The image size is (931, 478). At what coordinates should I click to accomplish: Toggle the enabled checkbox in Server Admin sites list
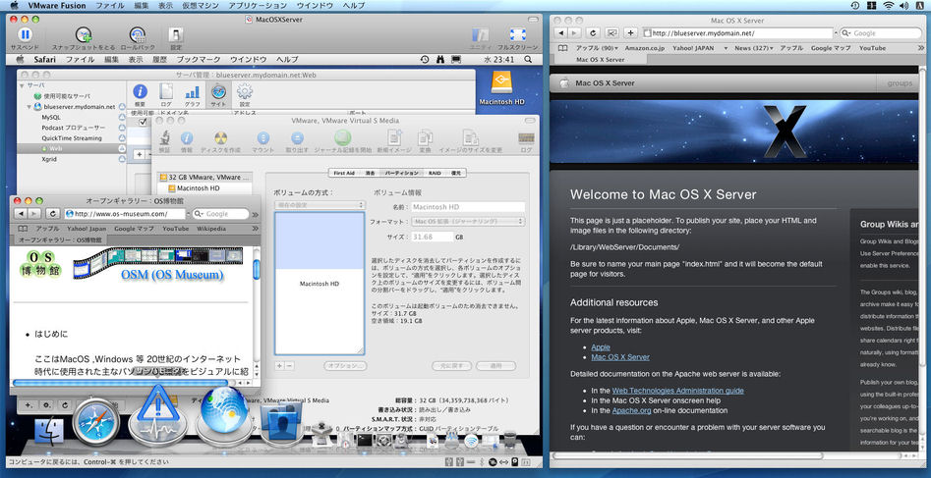(142, 122)
